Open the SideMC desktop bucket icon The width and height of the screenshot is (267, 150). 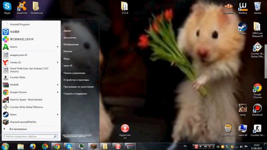coord(228,130)
